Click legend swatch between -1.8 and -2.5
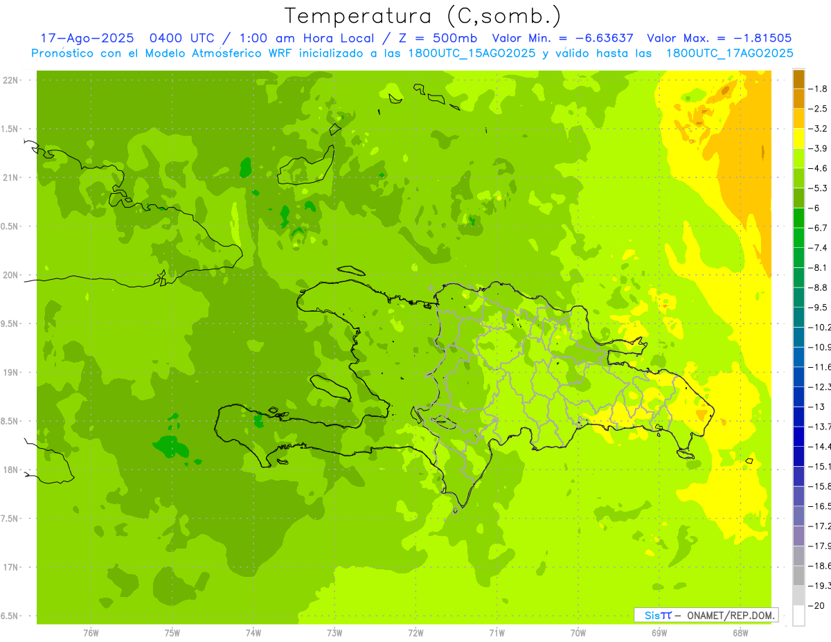 (x=799, y=98)
